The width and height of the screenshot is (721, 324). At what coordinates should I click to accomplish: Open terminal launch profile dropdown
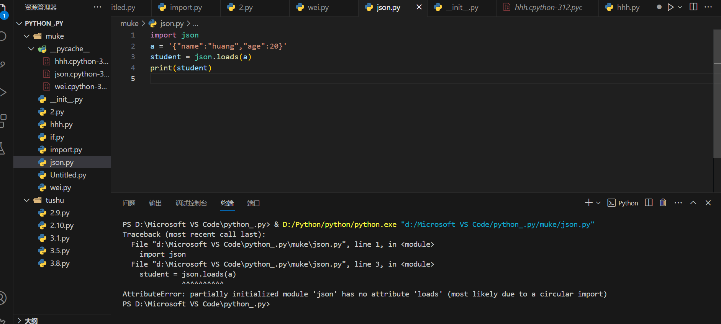point(598,203)
